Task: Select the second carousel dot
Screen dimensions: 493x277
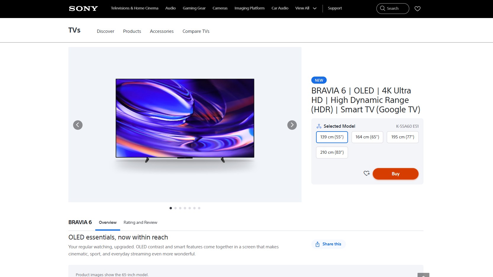Action: tap(175, 208)
